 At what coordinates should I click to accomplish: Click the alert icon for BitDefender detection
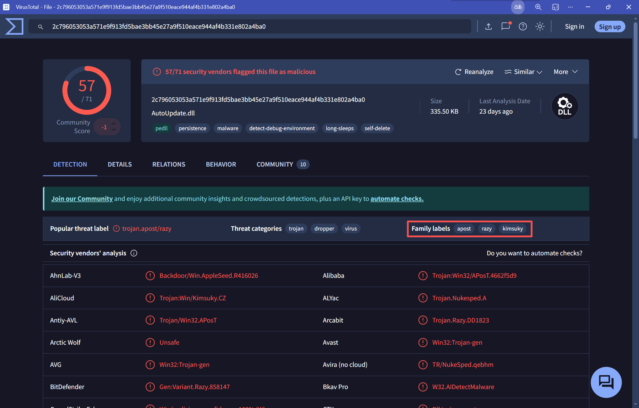pyautogui.click(x=150, y=387)
